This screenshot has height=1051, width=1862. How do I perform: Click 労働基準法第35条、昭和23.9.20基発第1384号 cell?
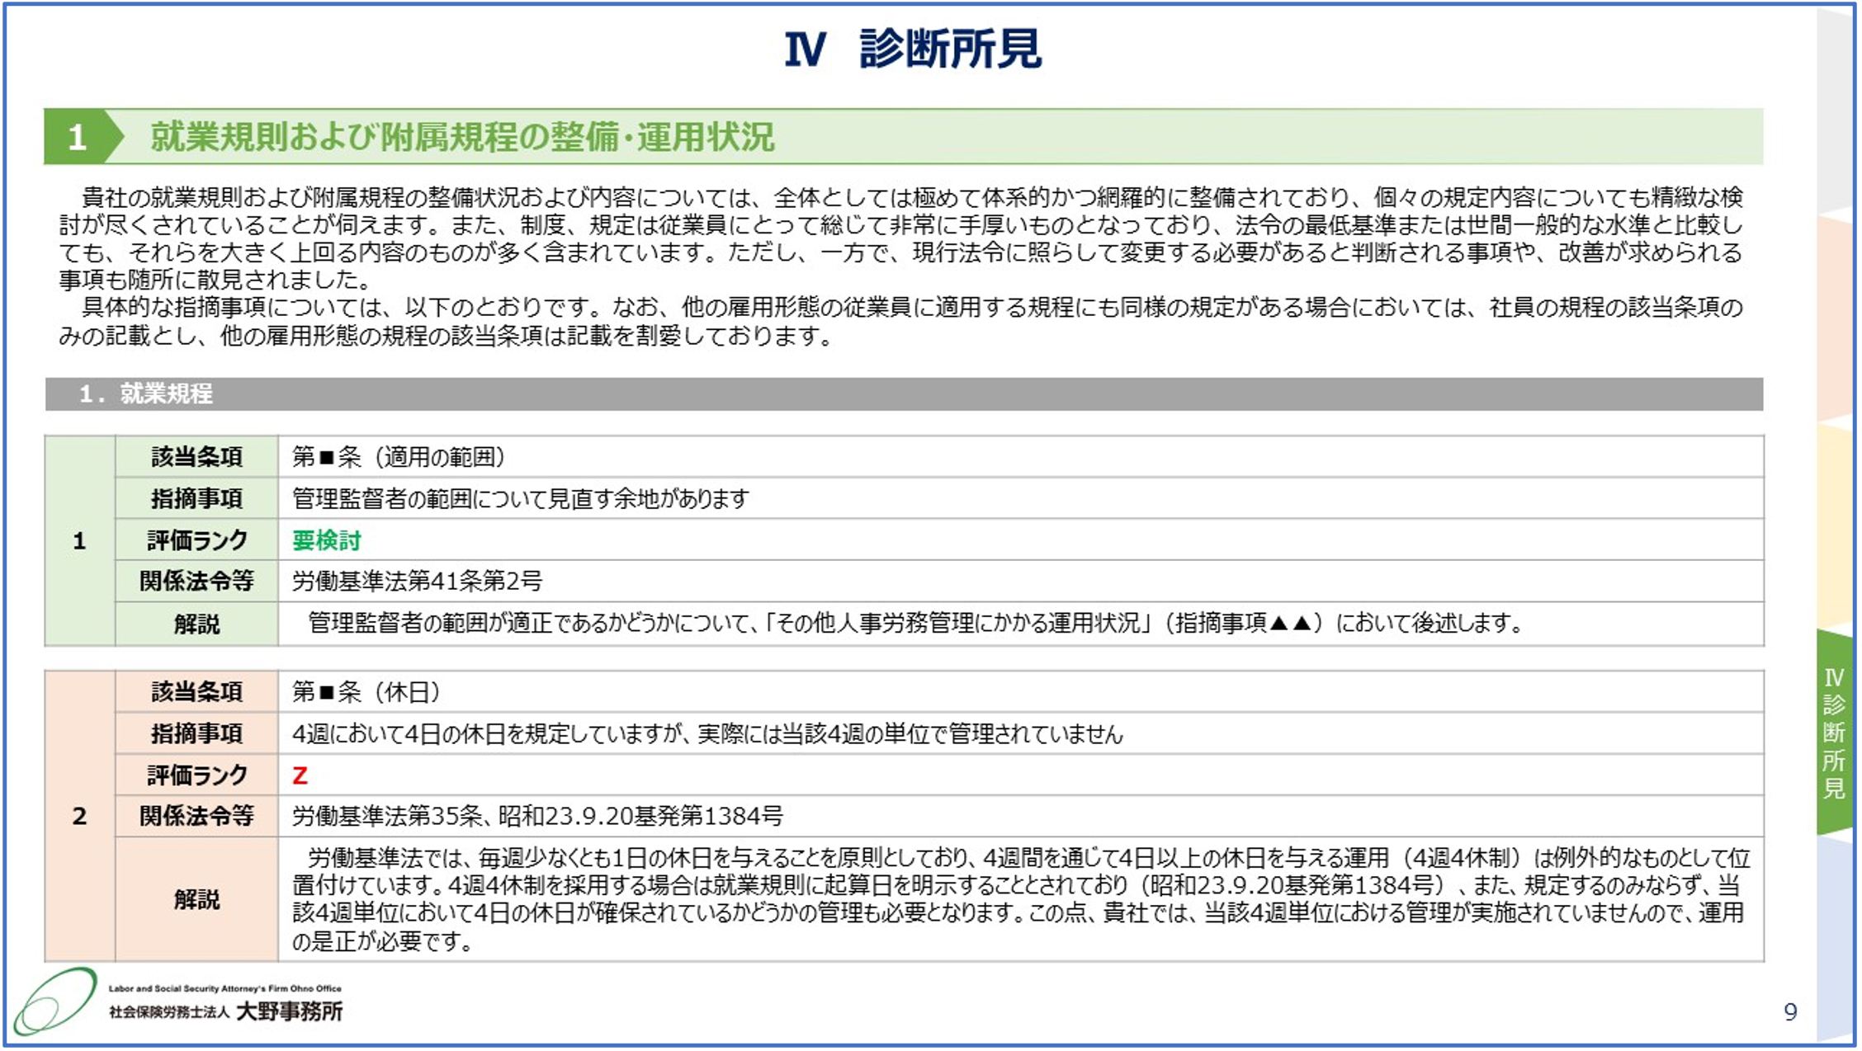1021,816
